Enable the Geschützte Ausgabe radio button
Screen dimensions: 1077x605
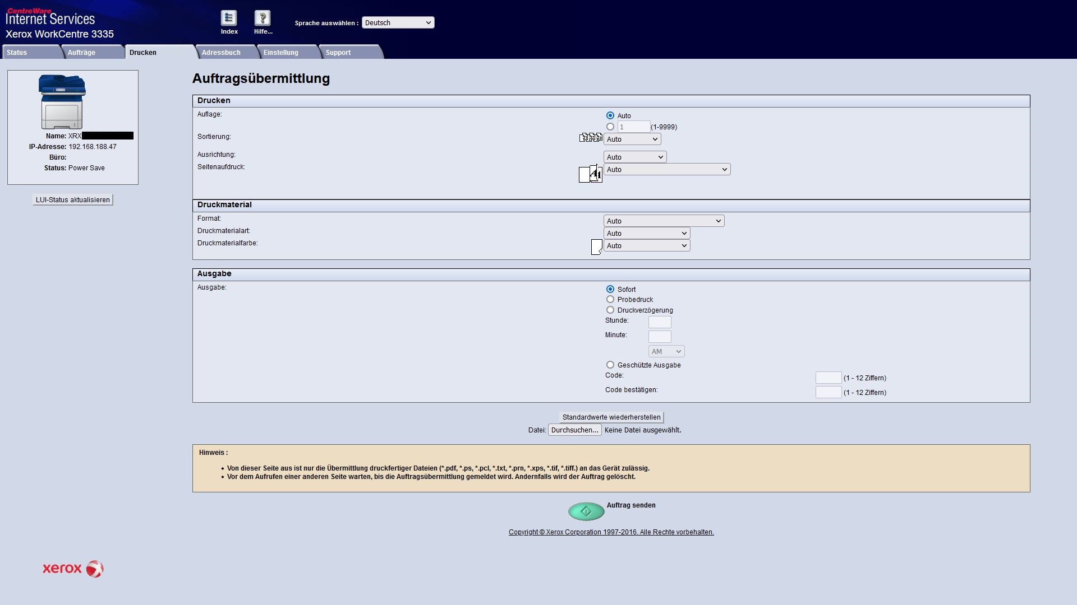point(610,365)
